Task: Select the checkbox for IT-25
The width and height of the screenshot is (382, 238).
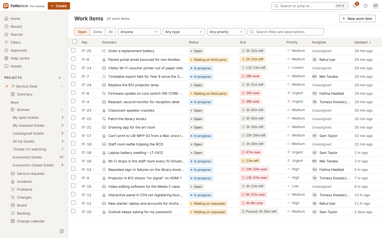Action: point(73,50)
